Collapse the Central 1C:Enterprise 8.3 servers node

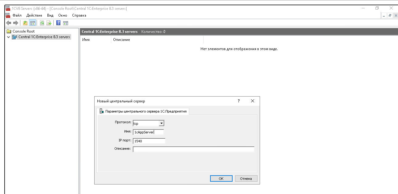8,37
